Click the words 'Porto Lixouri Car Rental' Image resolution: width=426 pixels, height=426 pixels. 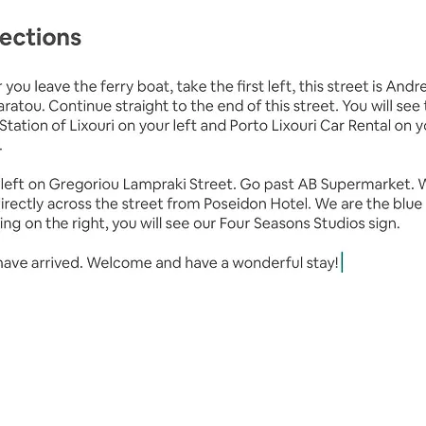pyautogui.click(x=311, y=126)
